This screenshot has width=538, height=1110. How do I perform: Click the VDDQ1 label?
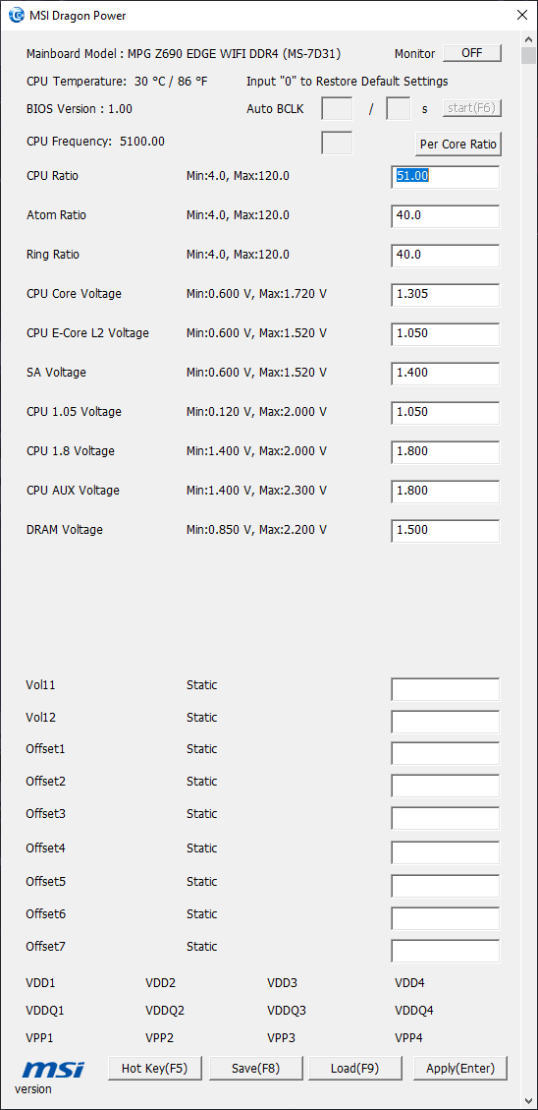click(x=44, y=1010)
